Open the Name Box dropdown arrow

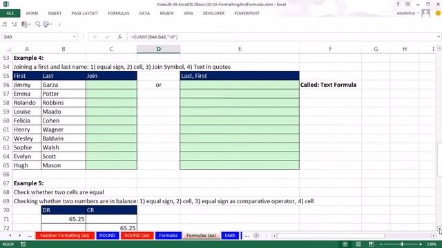coord(74,37)
